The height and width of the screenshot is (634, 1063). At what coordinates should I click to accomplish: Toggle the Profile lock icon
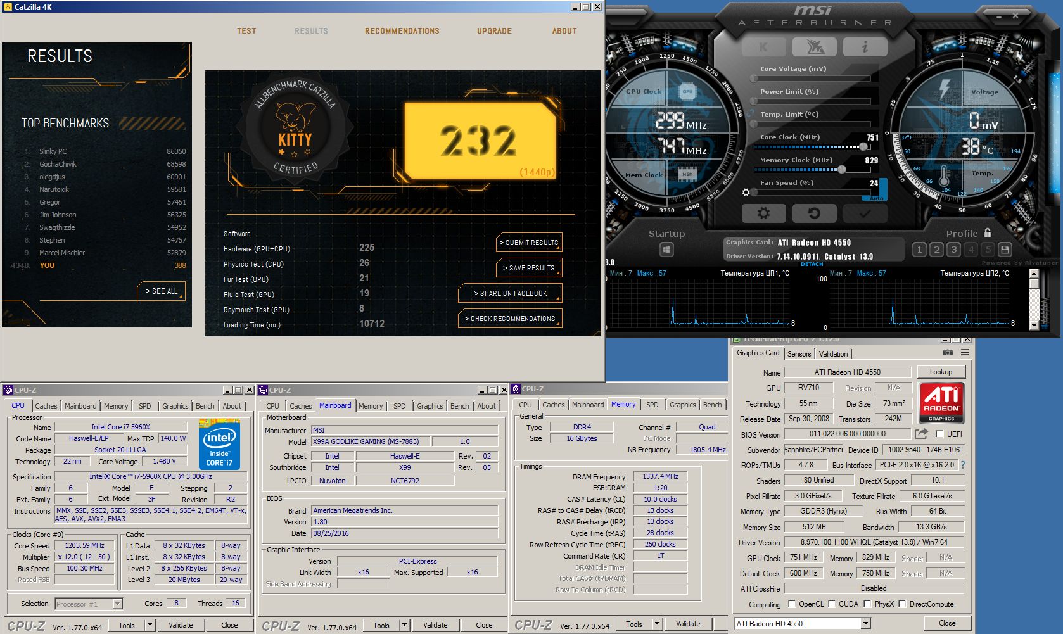[988, 232]
